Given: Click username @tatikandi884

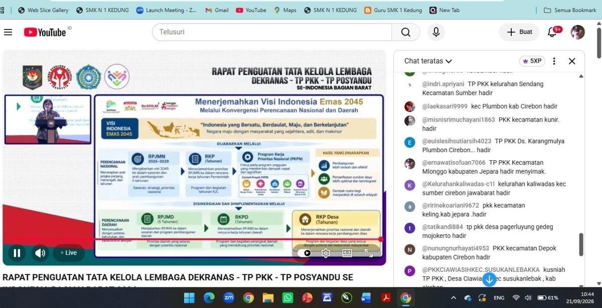Looking at the screenshot, I should point(443,227).
